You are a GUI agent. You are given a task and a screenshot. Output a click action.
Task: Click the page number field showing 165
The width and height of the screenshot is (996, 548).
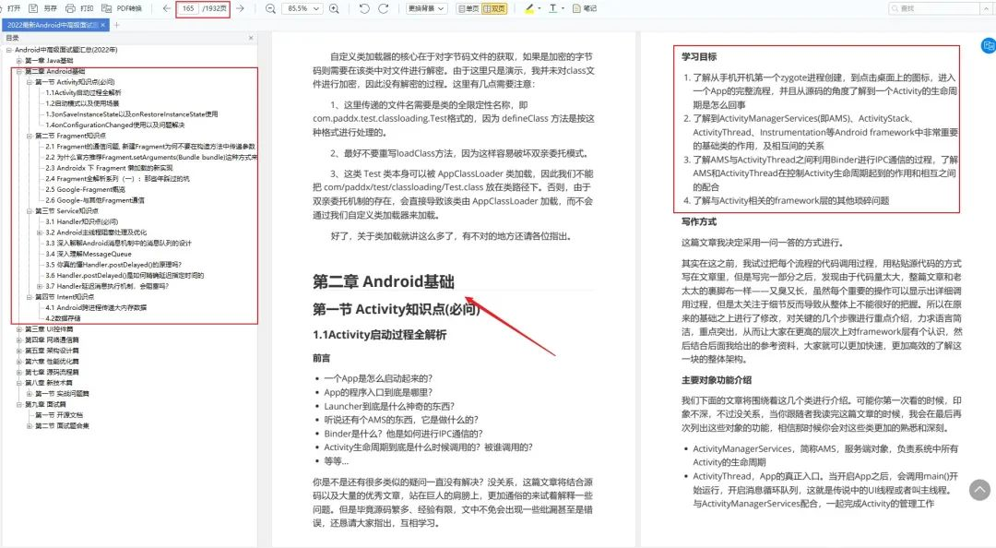189,8
